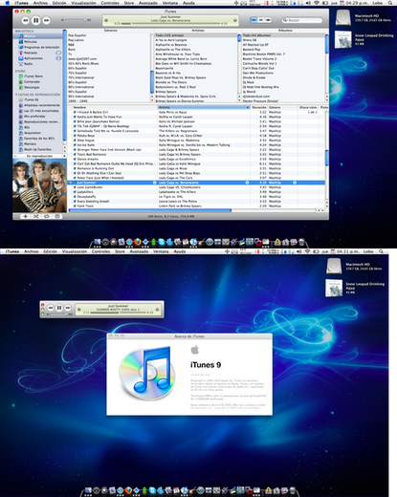
Task: Click the right arrow icon in the library now-playing display
Action: click(x=235, y=20)
